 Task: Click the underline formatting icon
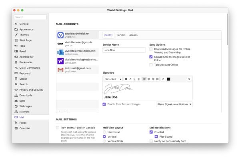coord(134,79)
